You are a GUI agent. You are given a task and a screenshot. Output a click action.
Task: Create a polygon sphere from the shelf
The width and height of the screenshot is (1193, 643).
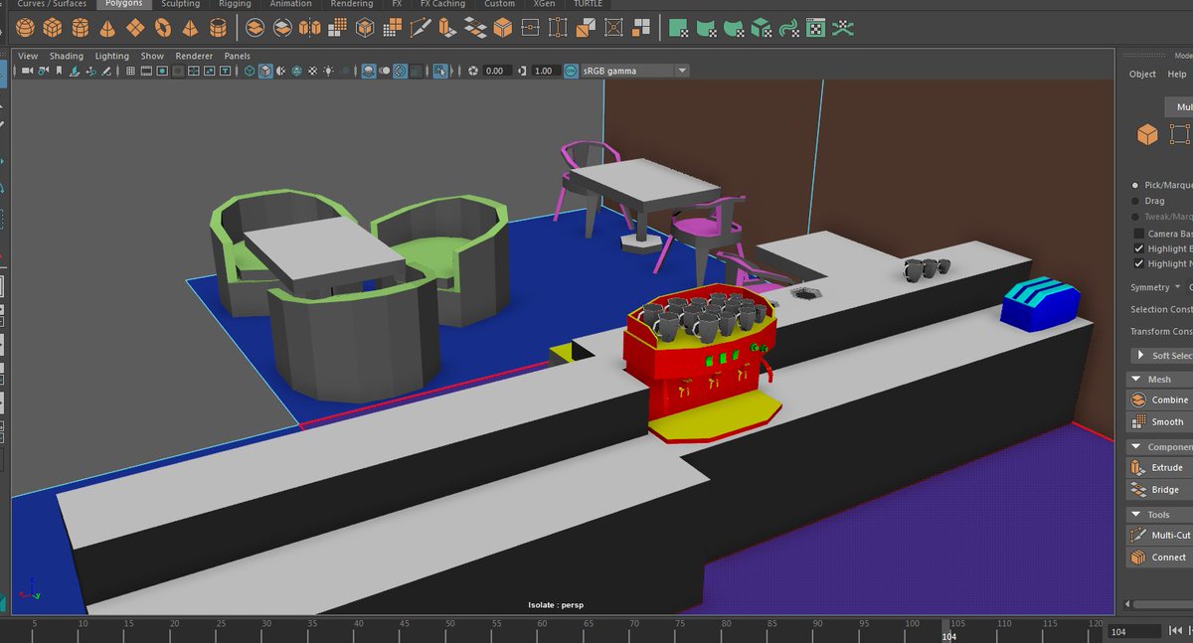[x=26, y=28]
